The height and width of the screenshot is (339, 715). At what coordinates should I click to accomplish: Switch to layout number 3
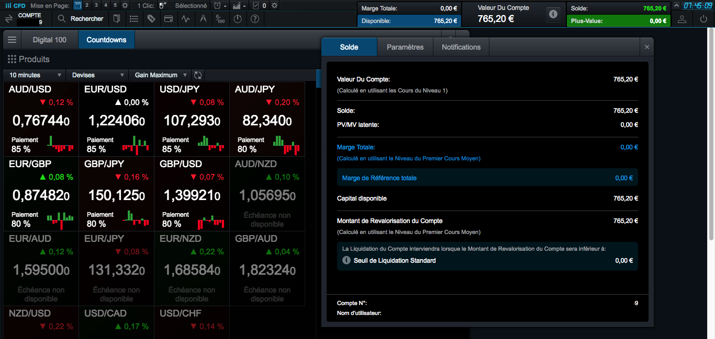[96, 5]
